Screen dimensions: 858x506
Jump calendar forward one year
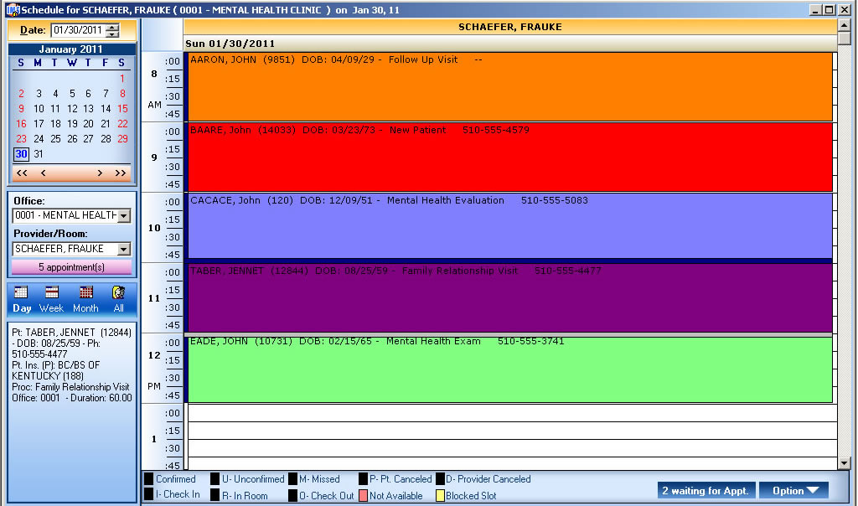click(x=121, y=173)
